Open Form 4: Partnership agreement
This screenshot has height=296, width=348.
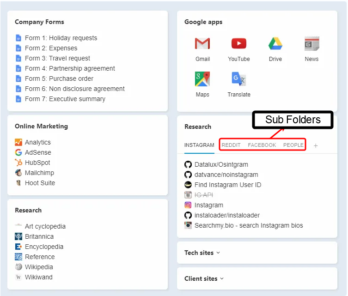70,68
